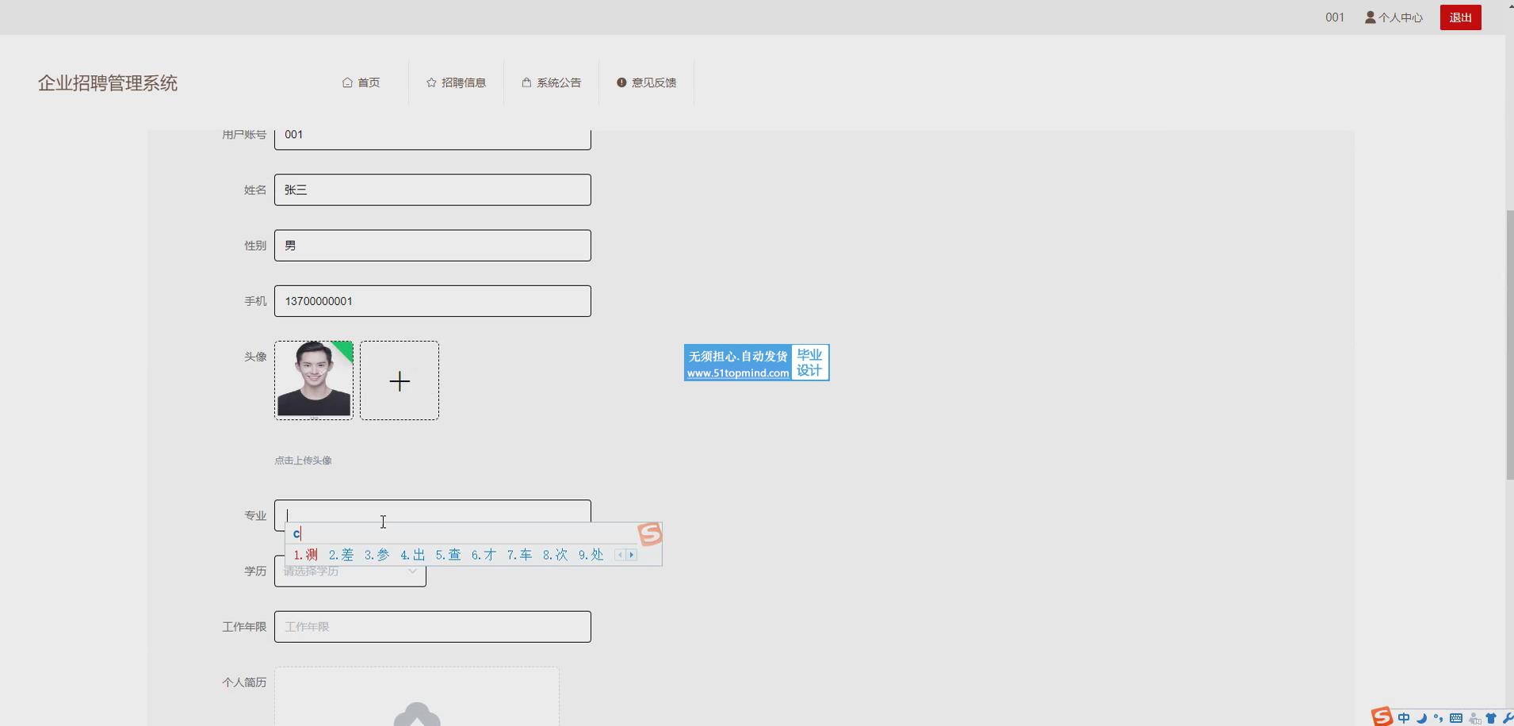1514x726 pixels.
Task: Open the IME soft keyboard icon
Action: tap(1456, 718)
